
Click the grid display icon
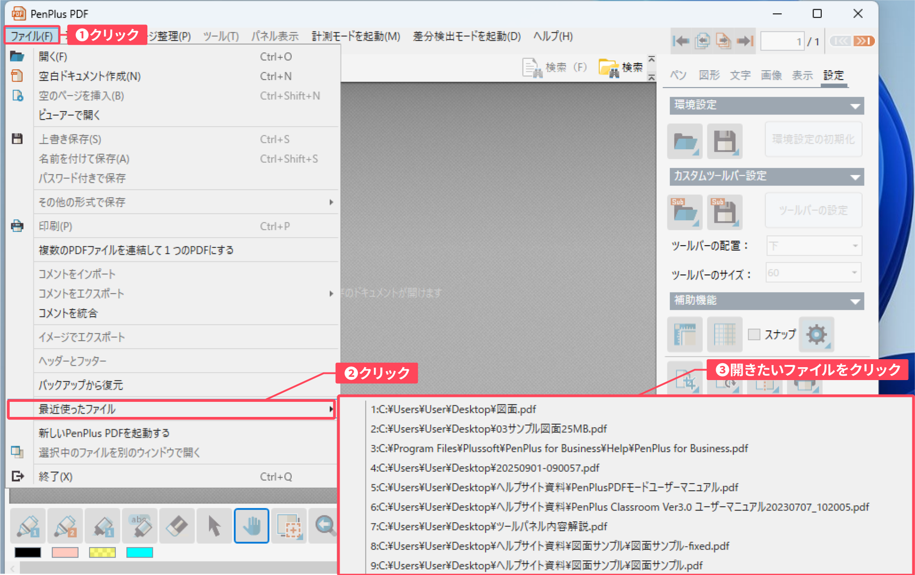(725, 334)
